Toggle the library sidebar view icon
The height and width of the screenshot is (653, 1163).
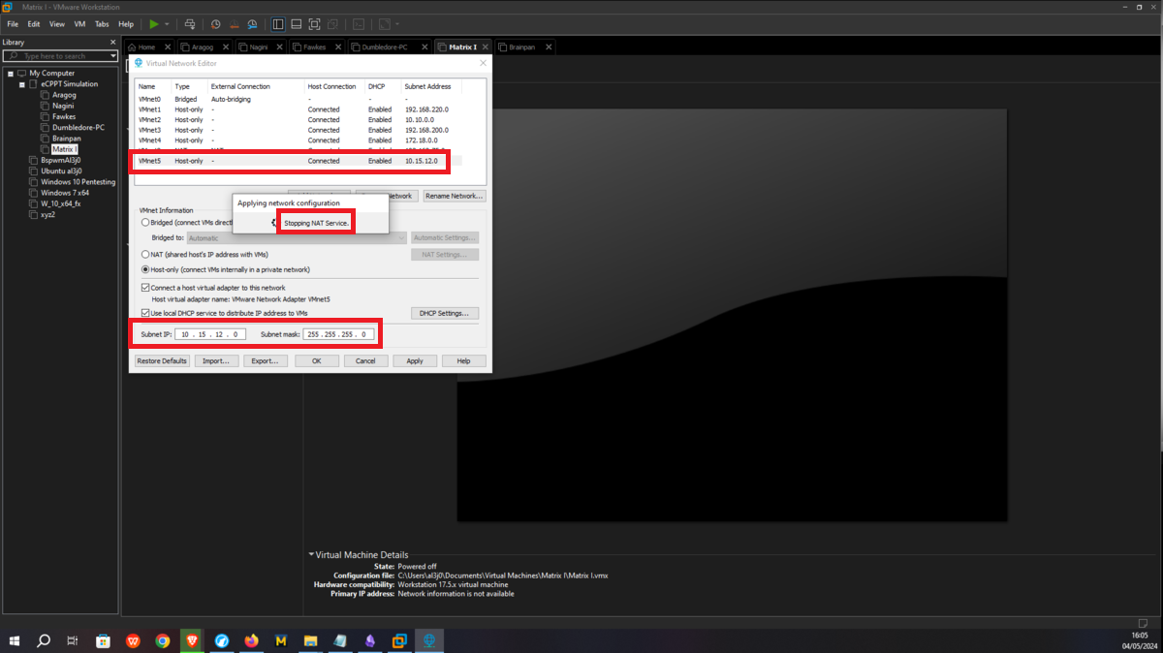pyautogui.click(x=278, y=23)
